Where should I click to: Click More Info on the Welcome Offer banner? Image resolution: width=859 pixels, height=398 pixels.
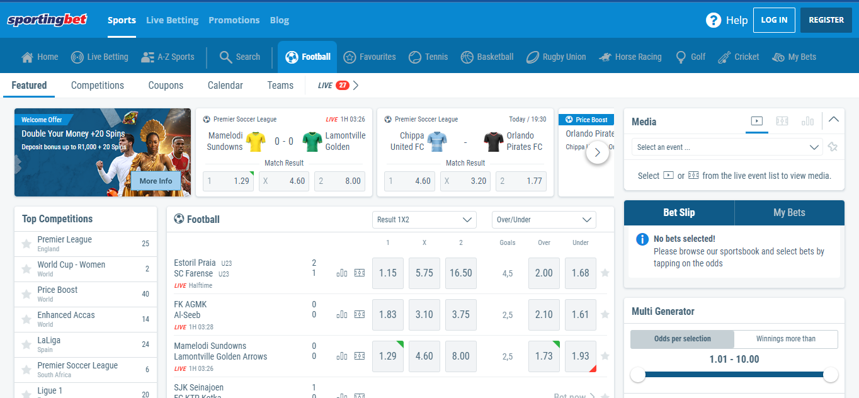pos(156,181)
